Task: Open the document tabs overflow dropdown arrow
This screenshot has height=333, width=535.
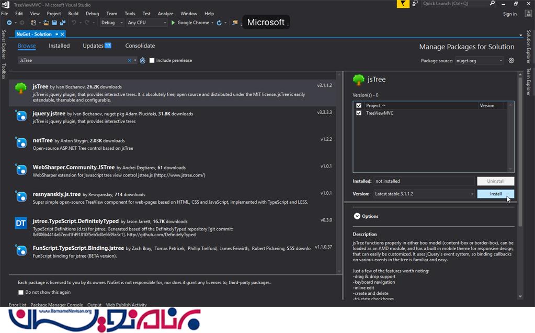Action: 520,35
